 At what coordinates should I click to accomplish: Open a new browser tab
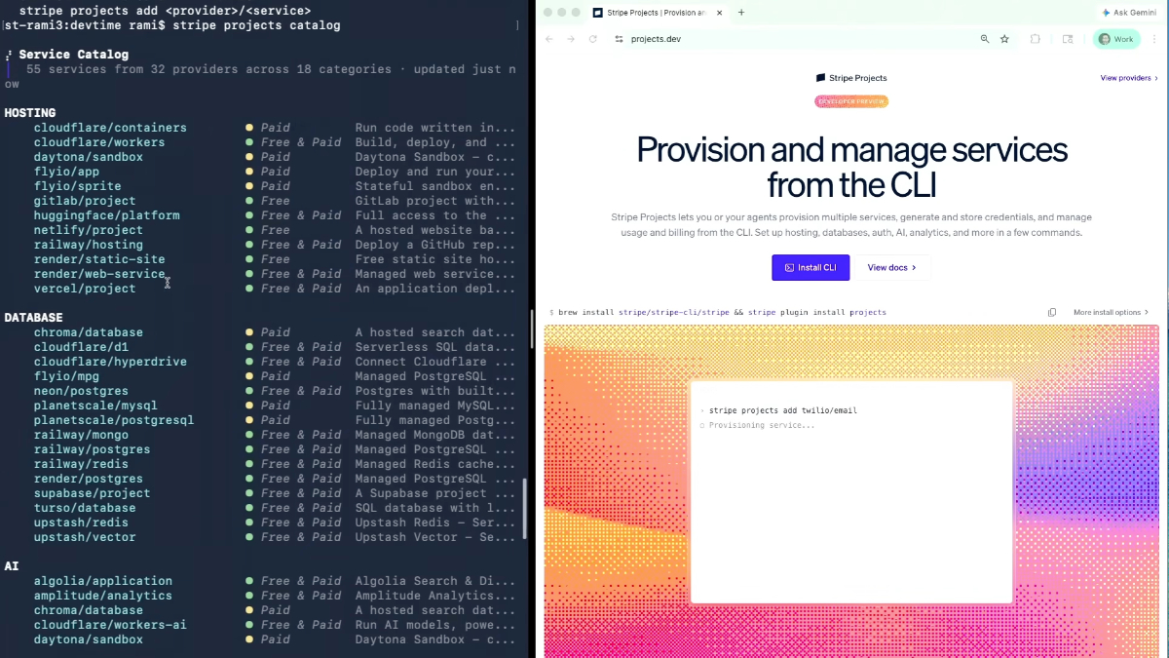[x=740, y=13]
